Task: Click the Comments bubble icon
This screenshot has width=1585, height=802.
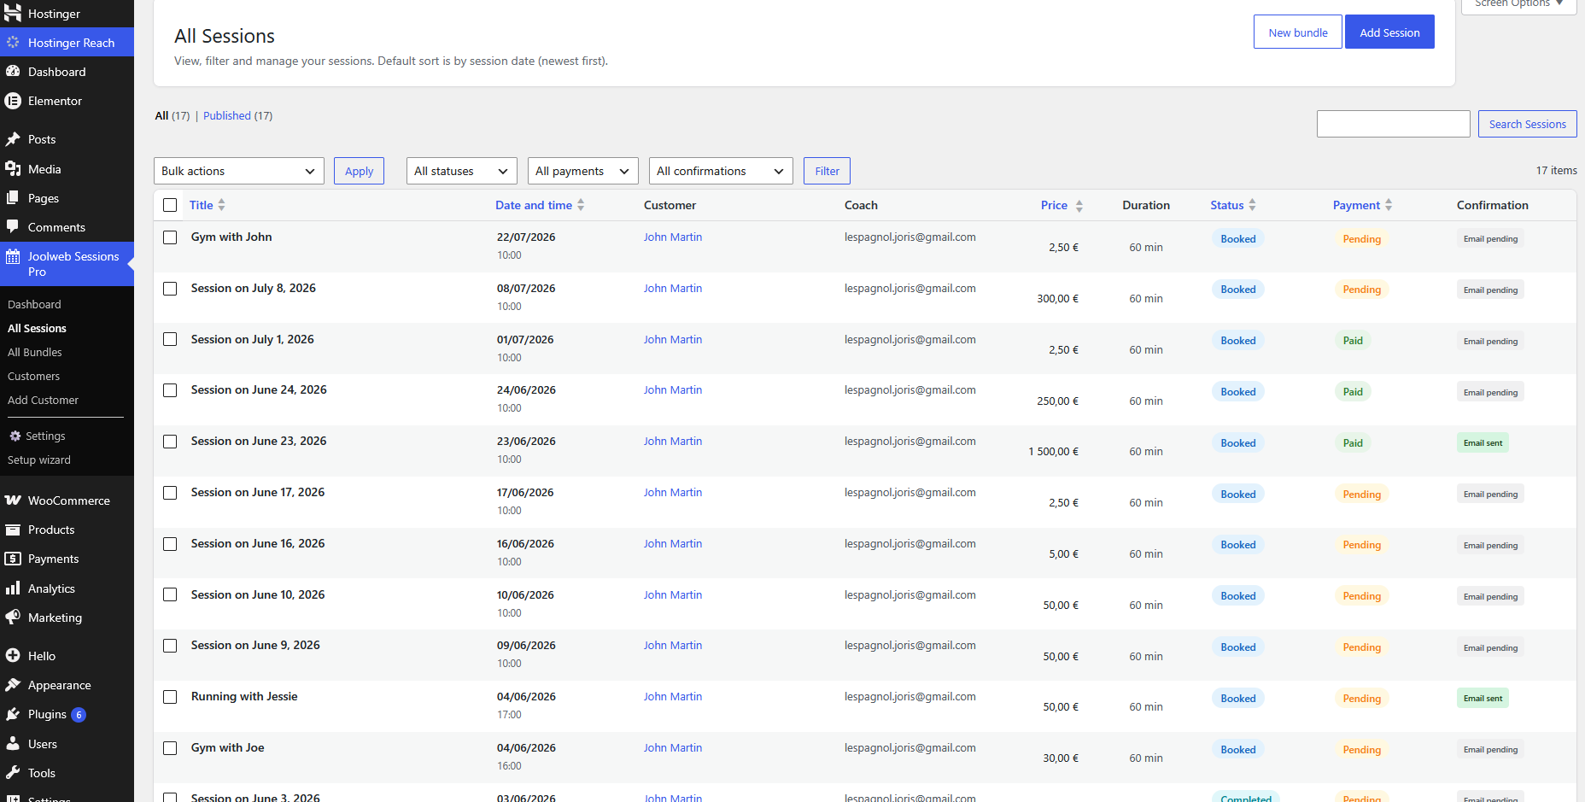Action: pyautogui.click(x=13, y=226)
